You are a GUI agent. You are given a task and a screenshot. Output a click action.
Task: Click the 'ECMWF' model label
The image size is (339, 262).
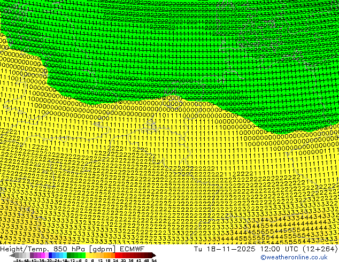tap(132, 249)
